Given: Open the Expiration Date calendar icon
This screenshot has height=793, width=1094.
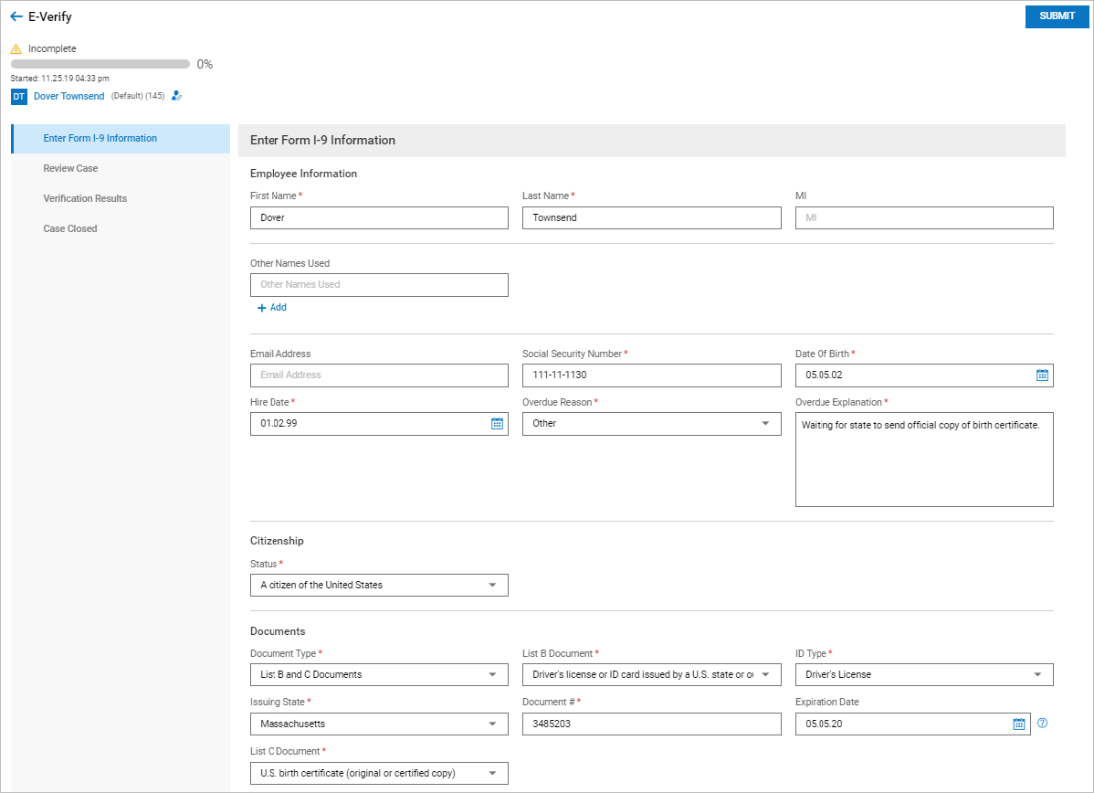Looking at the screenshot, I should 1019,724.
